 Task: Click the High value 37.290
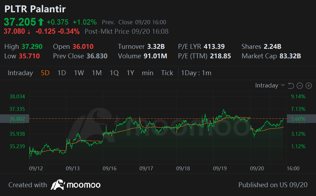click(x=32, y=47)
